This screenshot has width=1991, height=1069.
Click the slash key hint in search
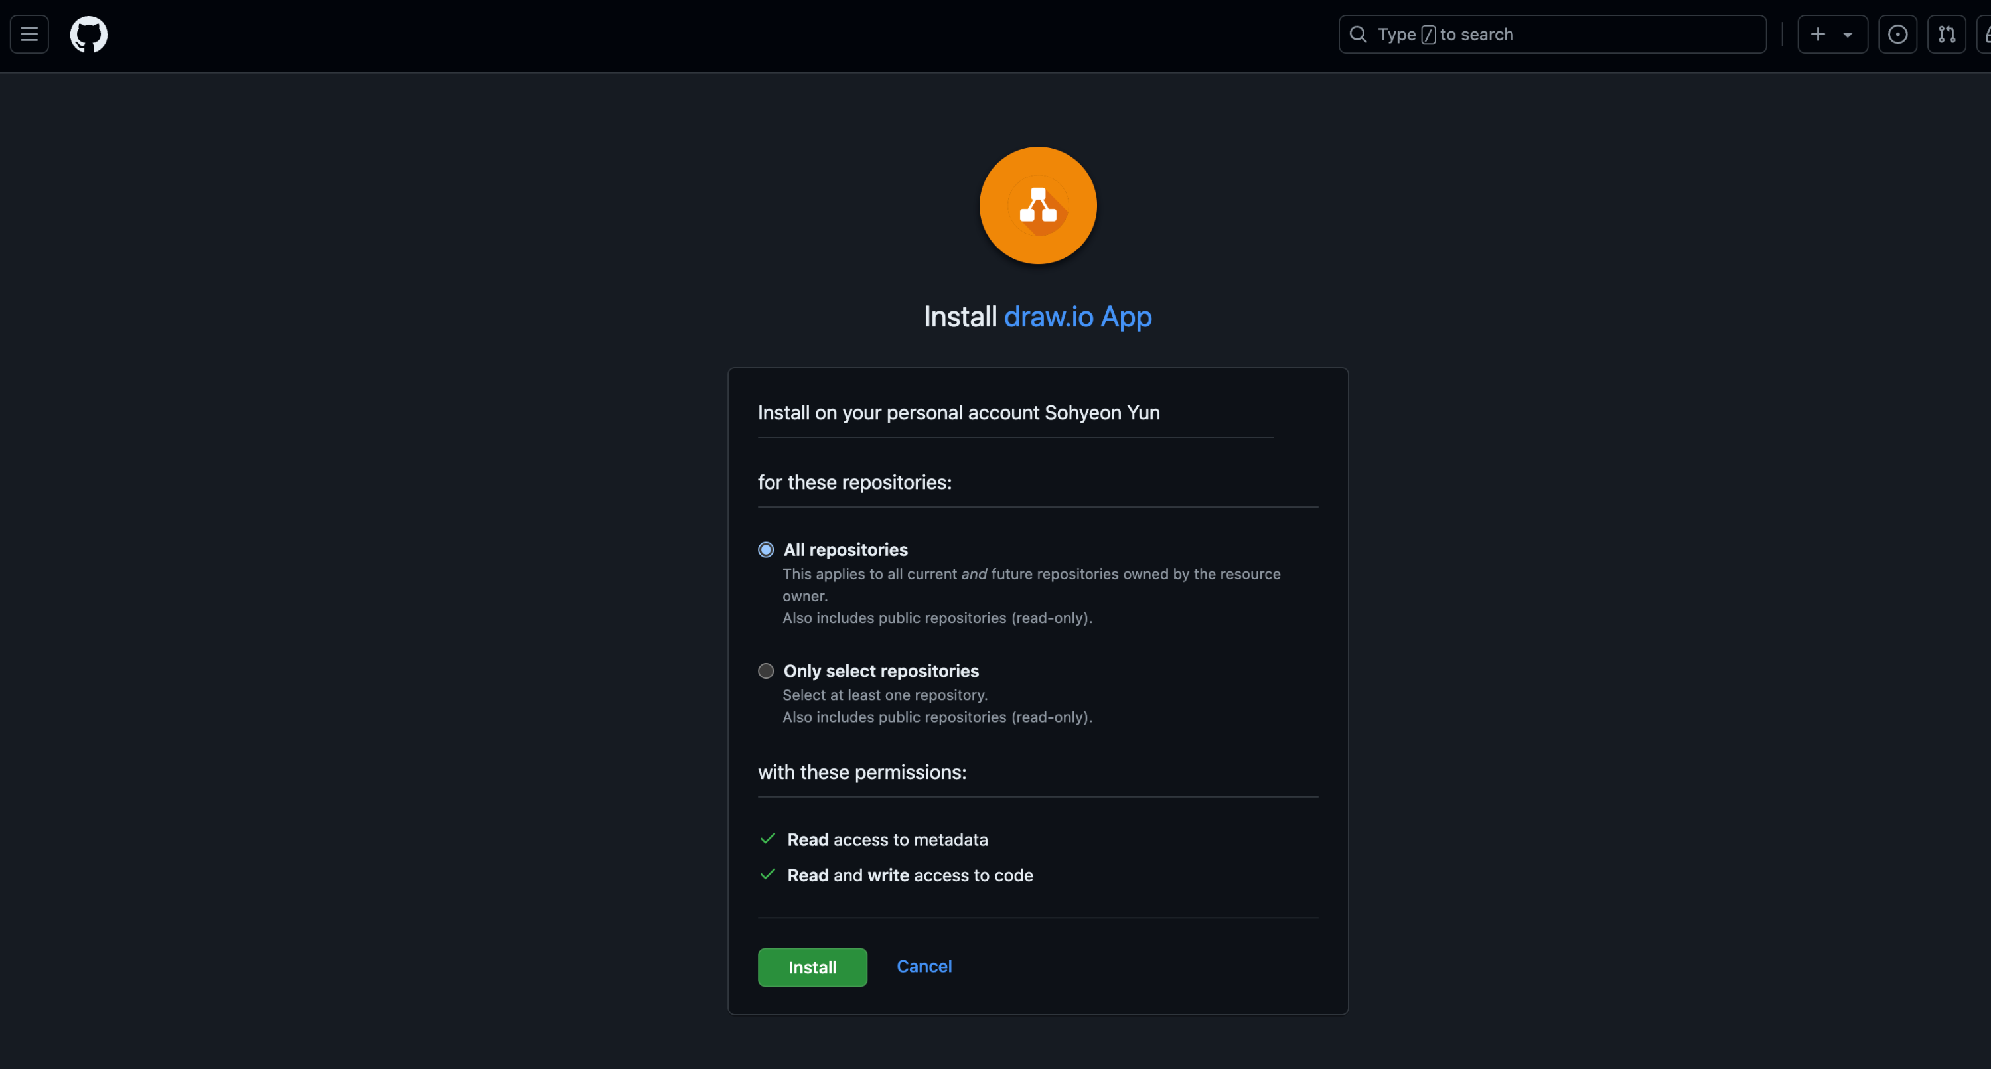point(1428,35)
